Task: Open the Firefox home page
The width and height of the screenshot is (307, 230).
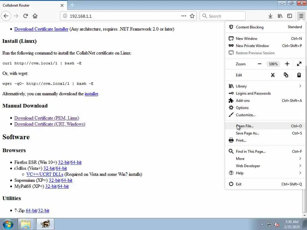Action: 35,16
